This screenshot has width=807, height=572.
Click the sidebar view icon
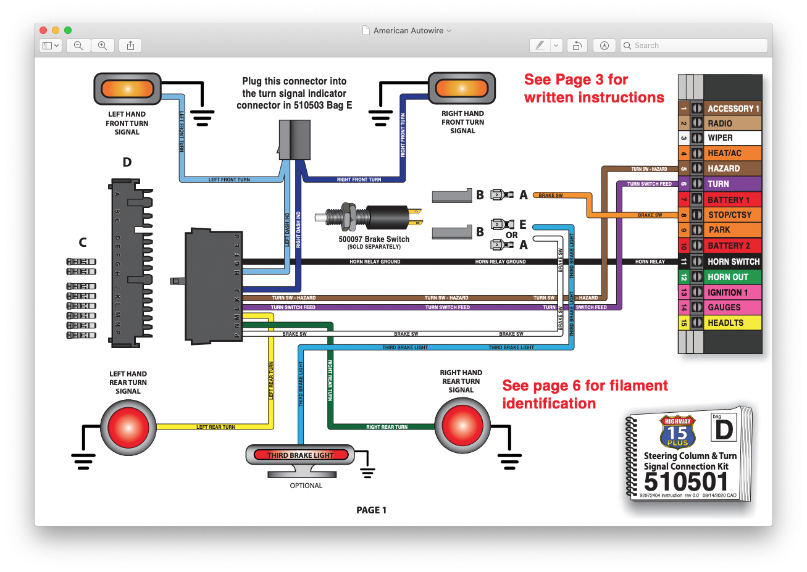click(x=47, y=46)
